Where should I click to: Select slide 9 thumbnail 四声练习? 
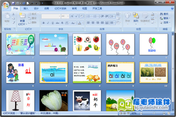pyautogui.click(x=120, y=73)
